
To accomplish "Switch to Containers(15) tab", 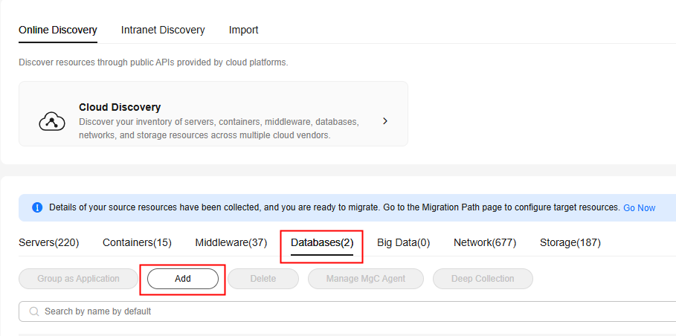I will (137, 243).
